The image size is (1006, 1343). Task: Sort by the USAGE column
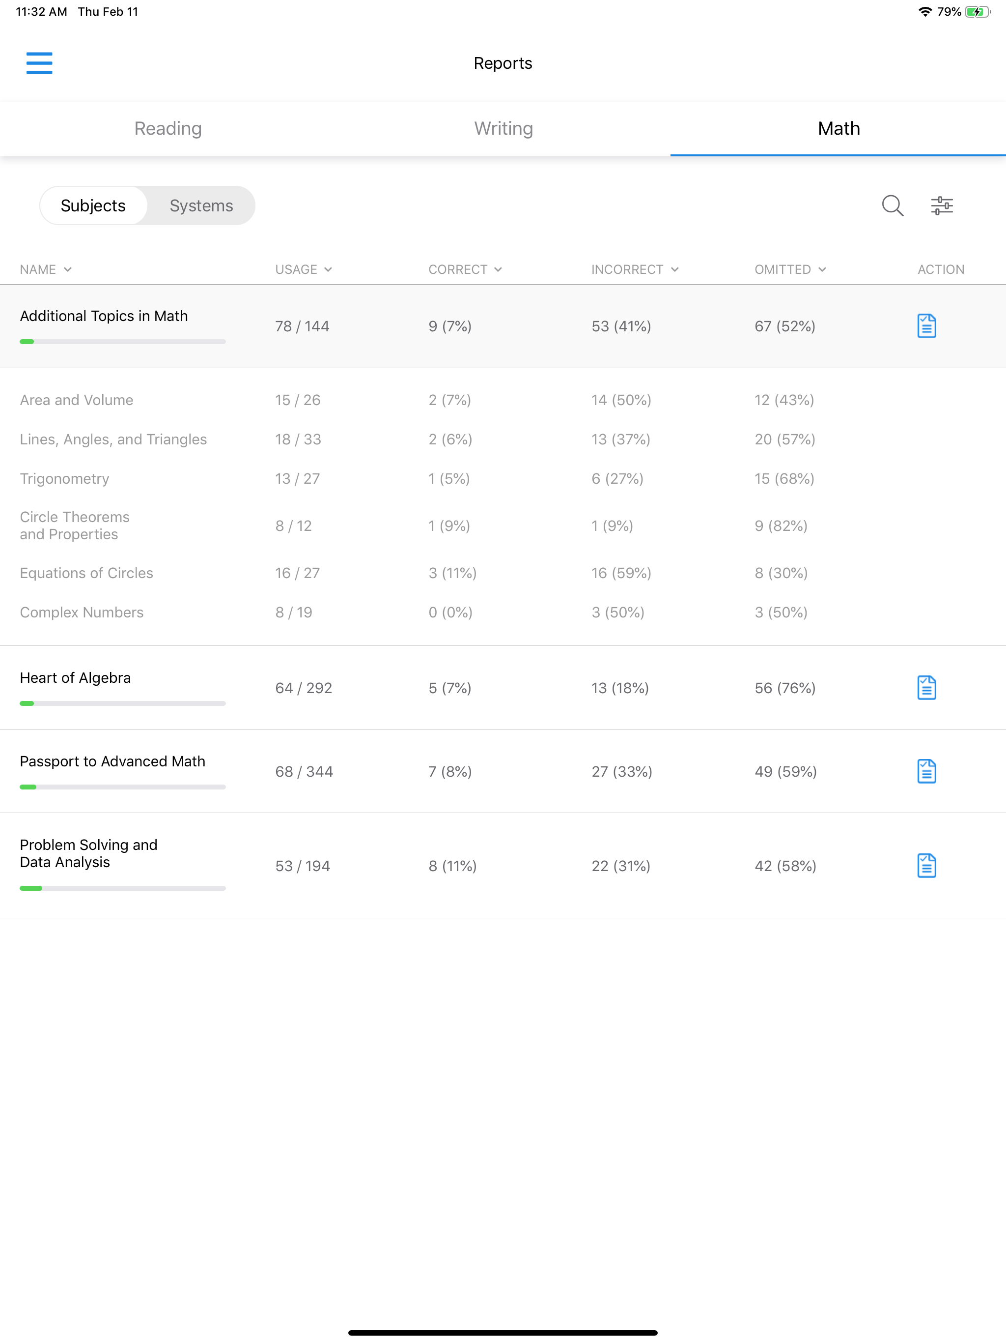(304, 269)
